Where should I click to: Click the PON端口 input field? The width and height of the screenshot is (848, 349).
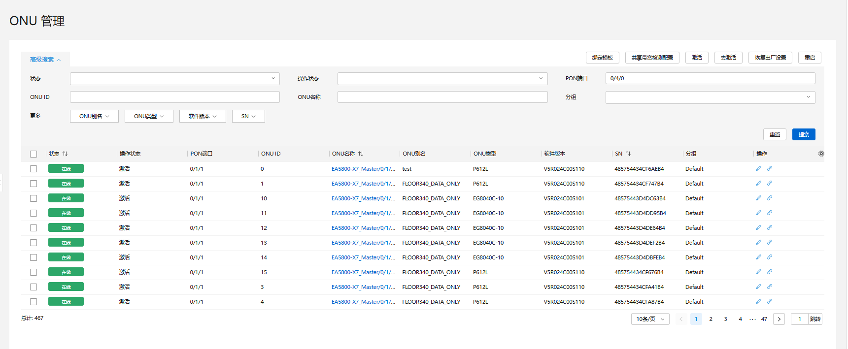710,78
